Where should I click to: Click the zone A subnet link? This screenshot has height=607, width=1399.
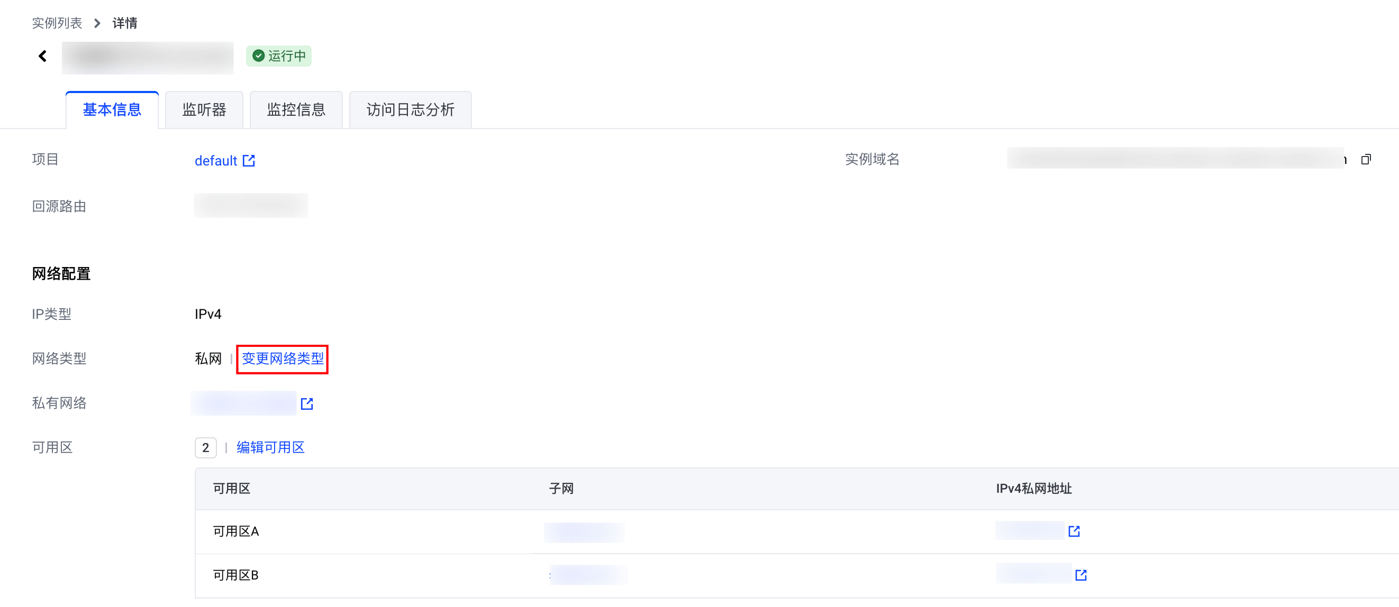coord(584,531)
